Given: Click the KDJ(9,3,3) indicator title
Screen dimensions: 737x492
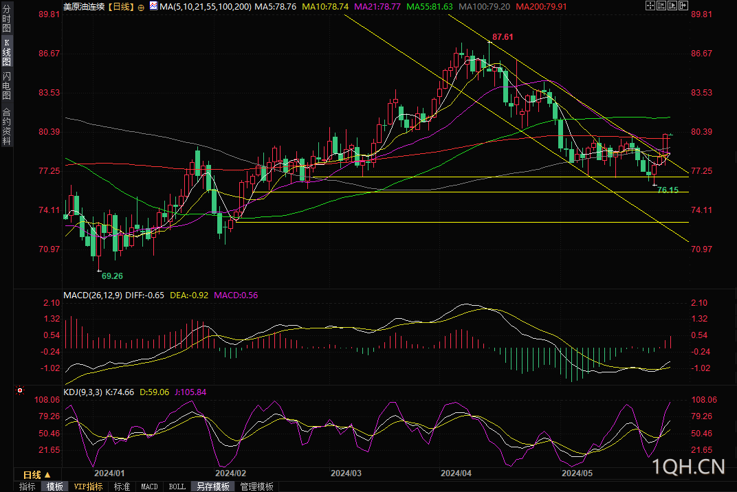Looking at the screenshot, I should 82,392.
